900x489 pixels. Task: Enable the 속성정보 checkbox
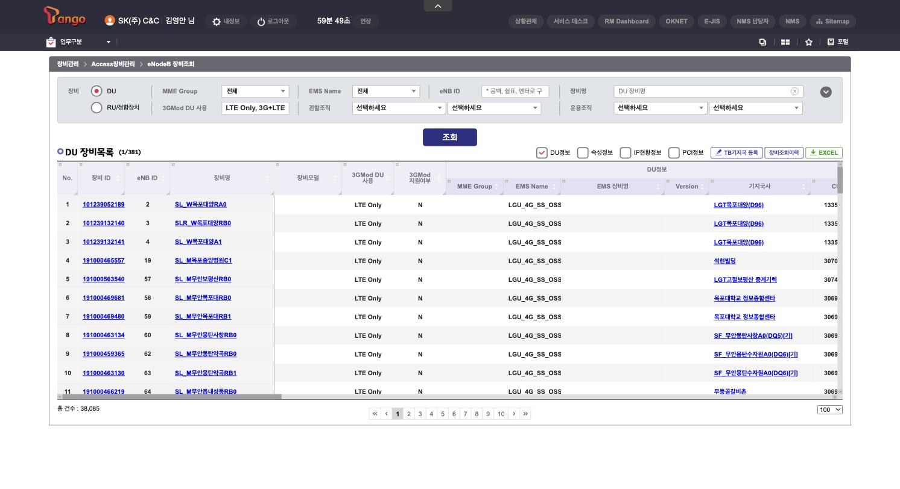[583, 153]
